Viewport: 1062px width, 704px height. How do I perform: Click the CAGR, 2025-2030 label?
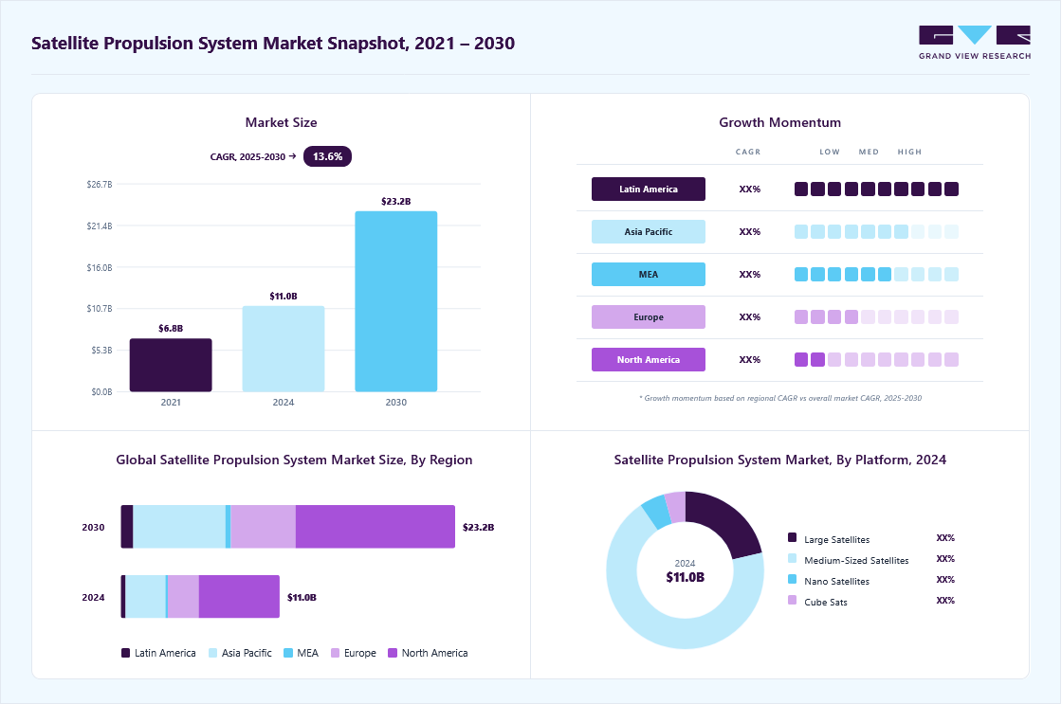pyautogui.click(x=247, y=156)
